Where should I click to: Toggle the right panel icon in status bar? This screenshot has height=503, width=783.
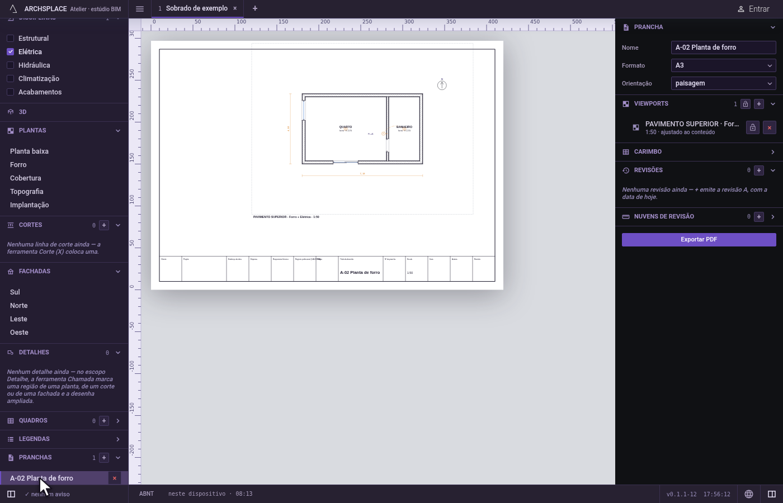point(772,494)
